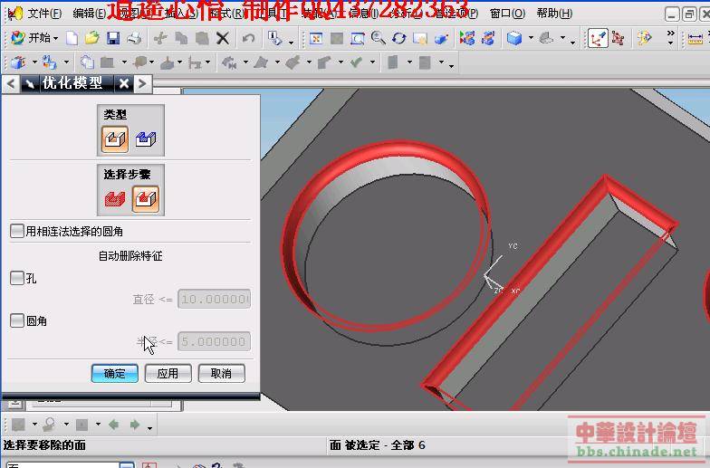Click the New file icon
This screenshot has height=468, width=710.
tap(72, 39)
